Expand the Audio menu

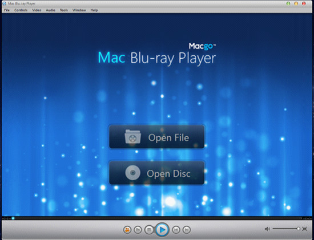[x=50, y=10]
